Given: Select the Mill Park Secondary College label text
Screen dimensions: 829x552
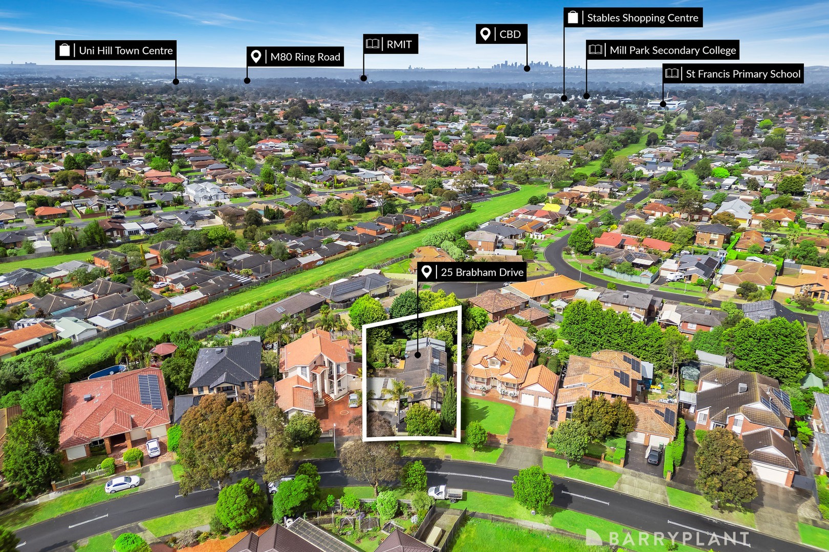Looking at the screenshot, I should [x=673, y=50].
